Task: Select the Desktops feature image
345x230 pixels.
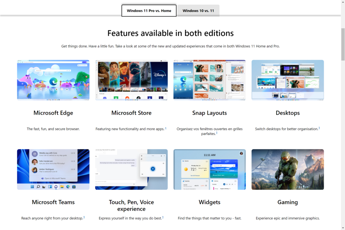Action: 288,80
